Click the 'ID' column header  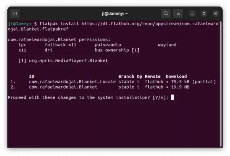(31, 76)
